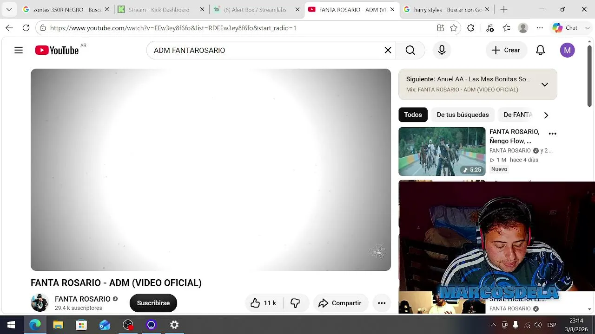The width and height of the screenshot is (595, 334).
Task: Open Windows Start menu
Action: click(x=11, y=325)
